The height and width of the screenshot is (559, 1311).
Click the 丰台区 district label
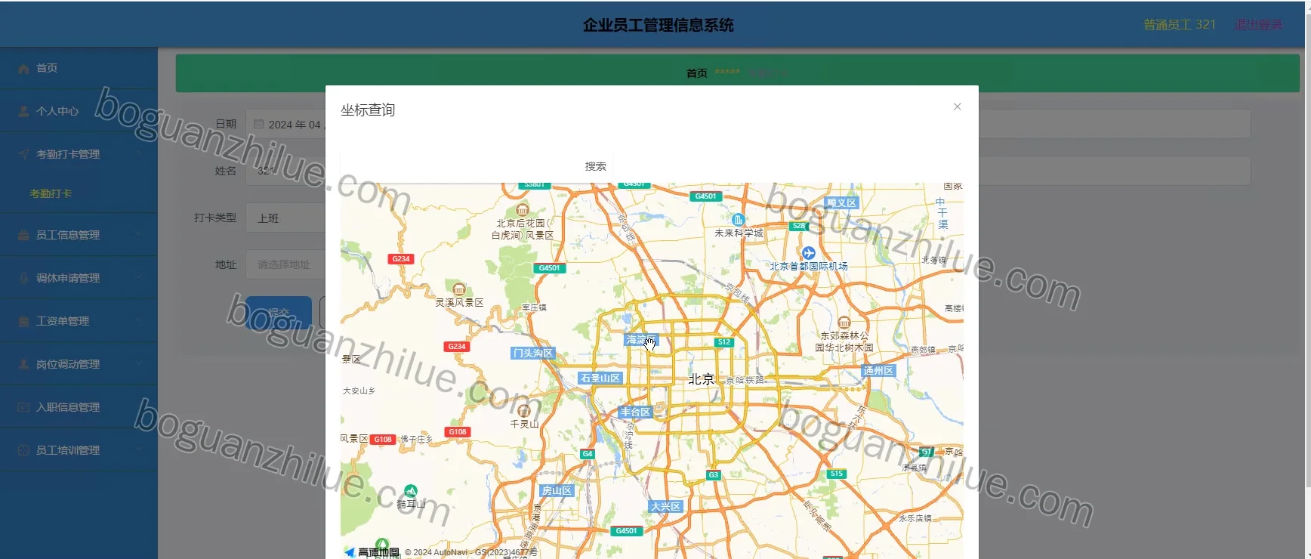(635, 412)
